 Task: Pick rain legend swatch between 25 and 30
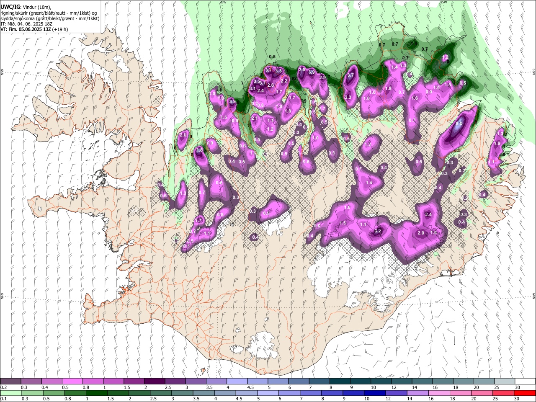(503, 393)
